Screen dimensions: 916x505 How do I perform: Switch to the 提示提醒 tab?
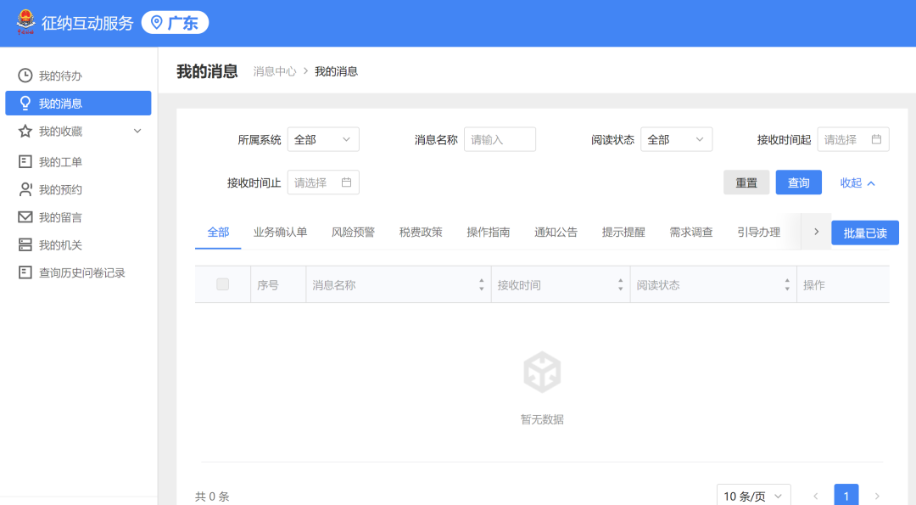point(623,232)
